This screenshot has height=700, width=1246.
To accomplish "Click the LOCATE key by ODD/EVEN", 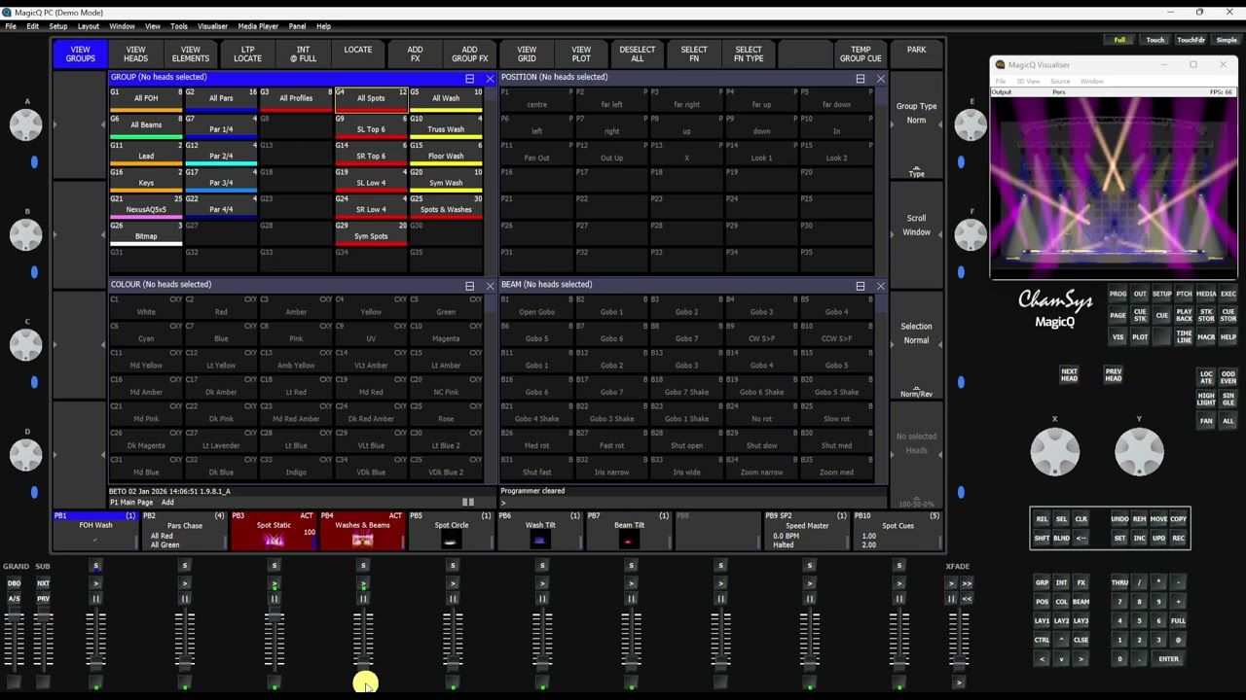I will (x=1206, y=376).
